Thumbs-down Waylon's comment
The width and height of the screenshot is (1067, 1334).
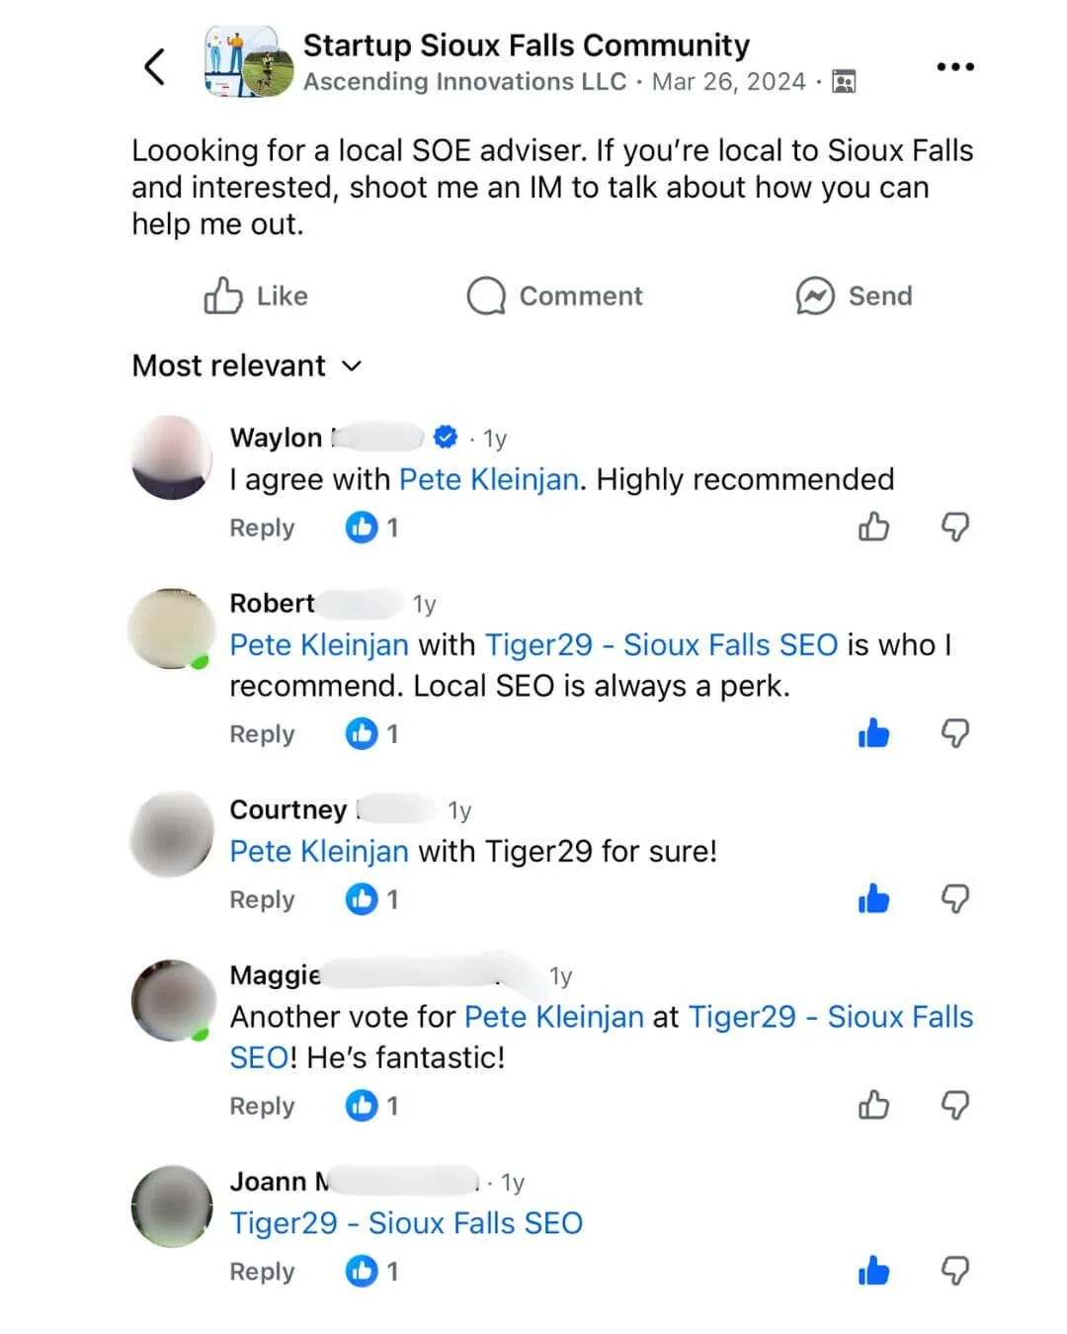(x=954, y=527)
